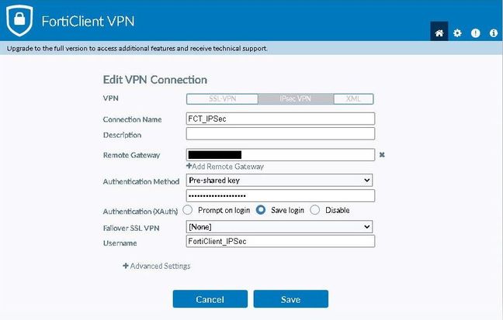Click the plus icon beside Advanced Settings
Image resolution: width=503 pixels, height=320 pixels.
pyautogui.click(x=126, y=266)
